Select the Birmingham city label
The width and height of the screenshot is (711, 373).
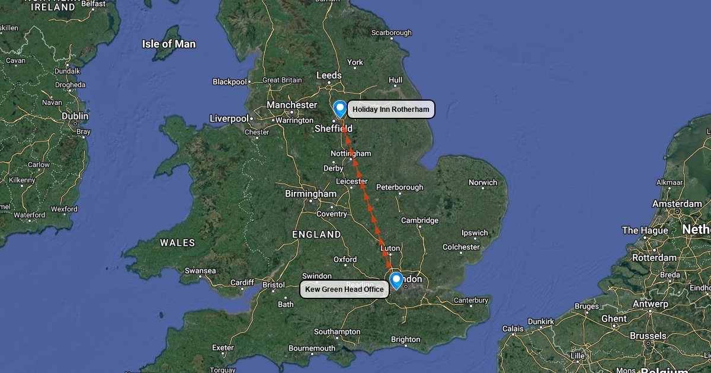(x=310, y=194)
